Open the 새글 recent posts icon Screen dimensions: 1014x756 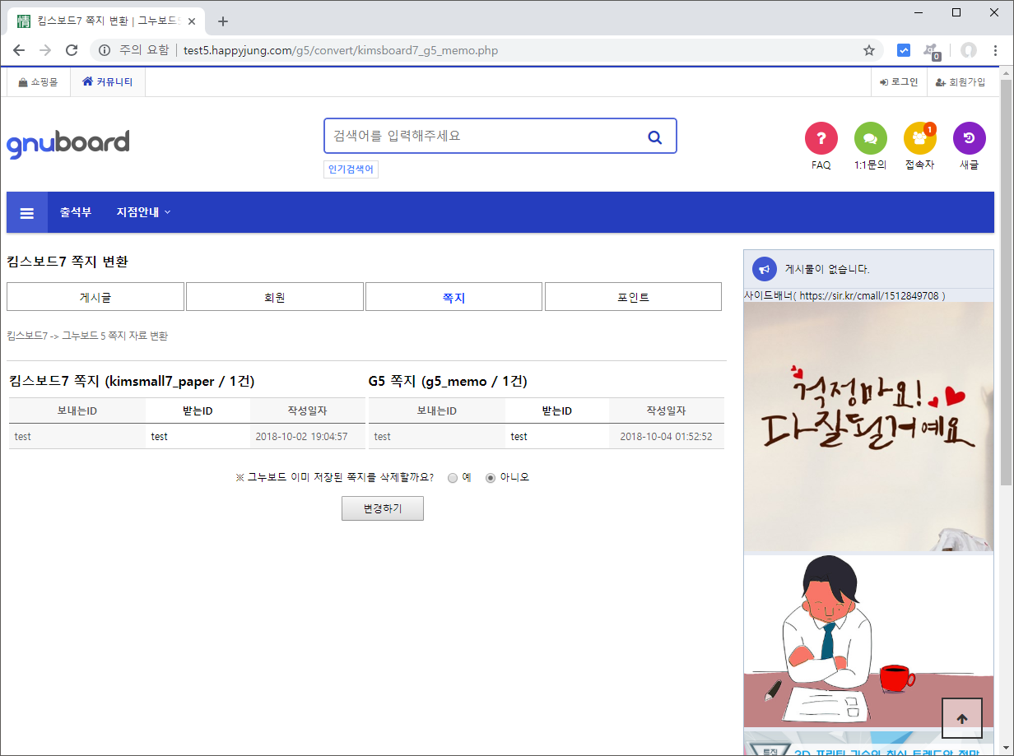point(969,138)
